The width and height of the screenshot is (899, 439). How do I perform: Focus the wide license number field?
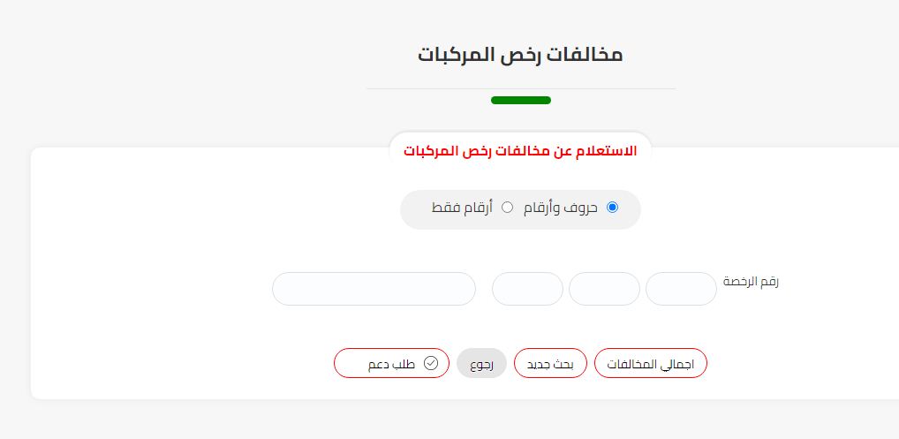374,289
